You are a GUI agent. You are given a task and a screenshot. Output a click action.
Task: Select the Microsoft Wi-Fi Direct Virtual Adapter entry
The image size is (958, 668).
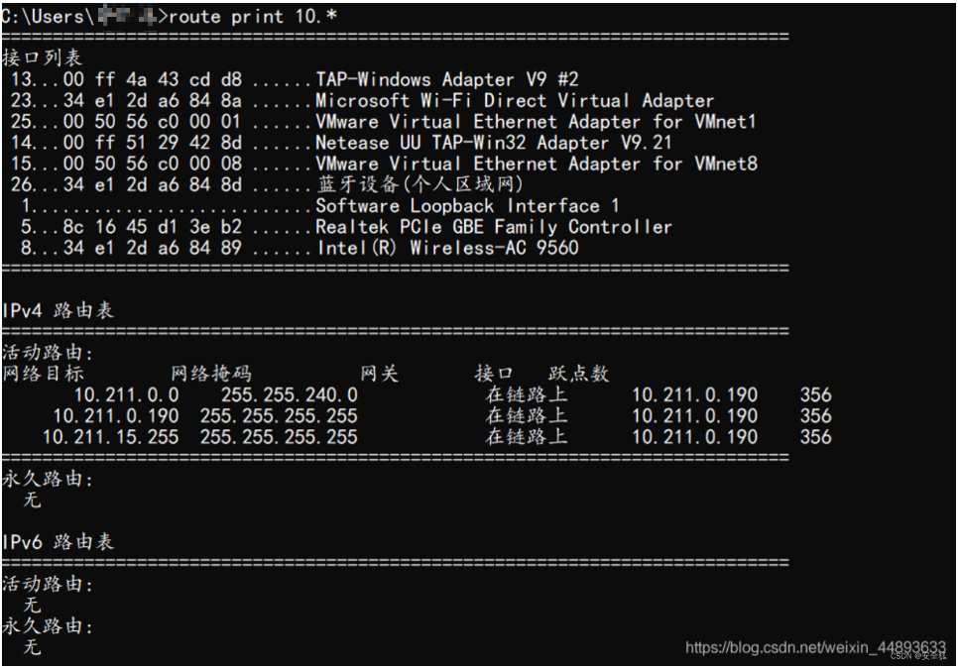[x=362, y=100]
